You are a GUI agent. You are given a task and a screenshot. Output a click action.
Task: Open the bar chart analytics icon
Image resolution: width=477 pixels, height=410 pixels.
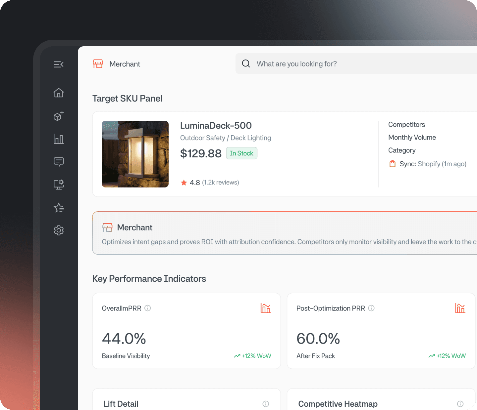[x=59, y=139]
